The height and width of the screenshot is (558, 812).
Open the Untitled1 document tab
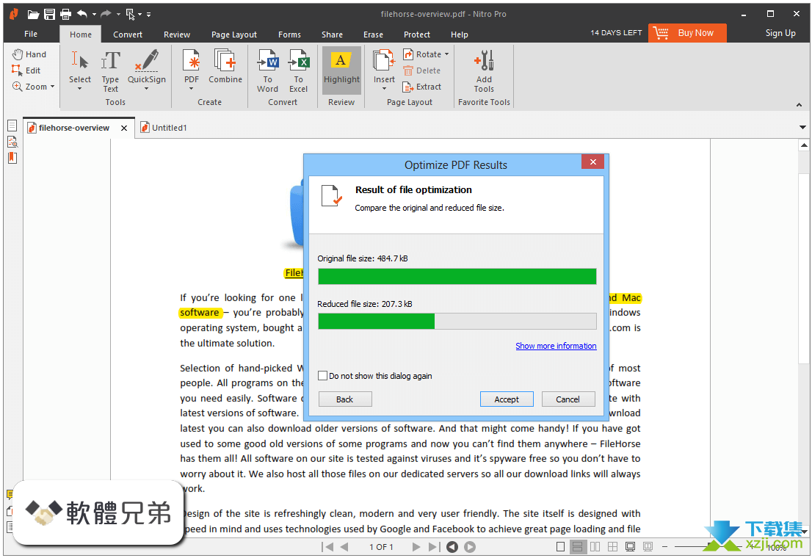[164, 128]
